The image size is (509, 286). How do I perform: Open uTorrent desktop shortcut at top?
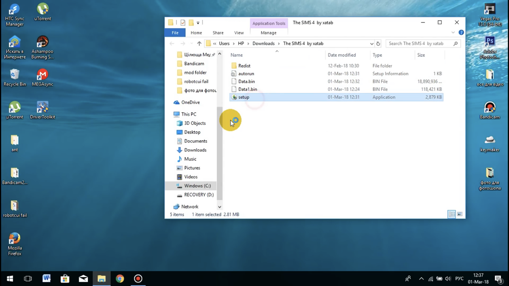(42, 13)
